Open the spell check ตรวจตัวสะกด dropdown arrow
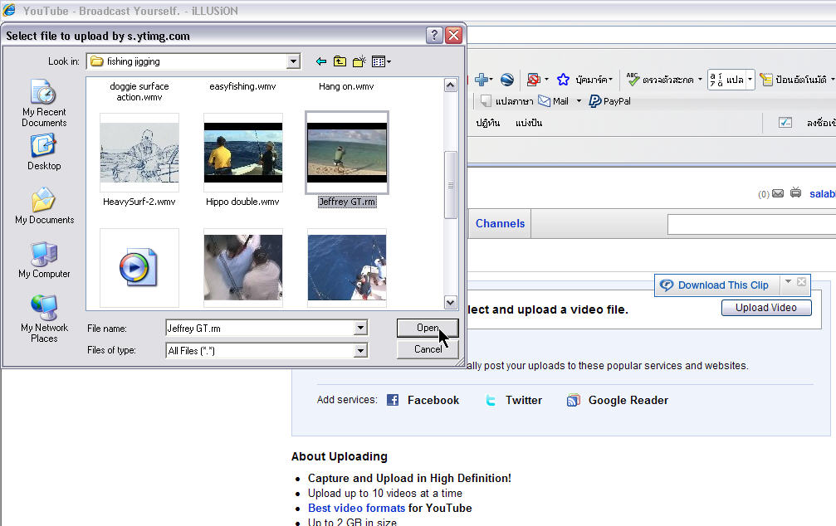 [x=700, y=80]
